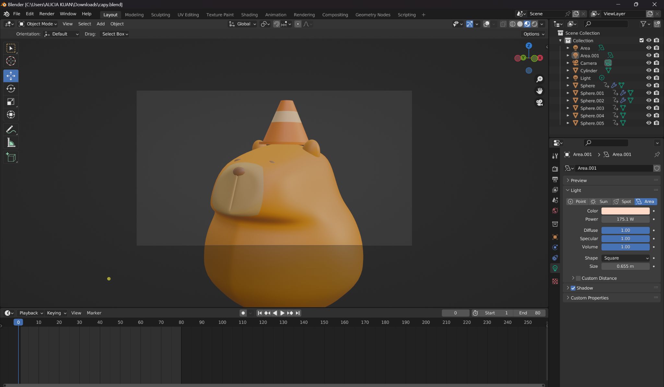The width and height of the screenshot is (664, 387).
Task: Hide the Cylinder object in viewport
Action: click(649, 71)
